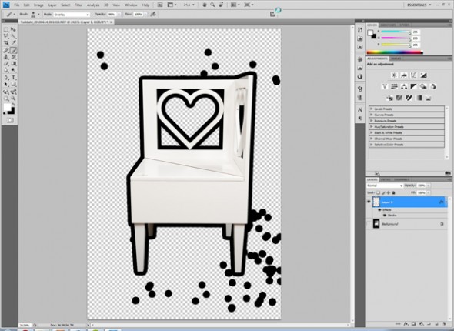Viewport: 454px width, 331px height.
Task: Select the Magic Wand tool
Action: coord(13,36)
